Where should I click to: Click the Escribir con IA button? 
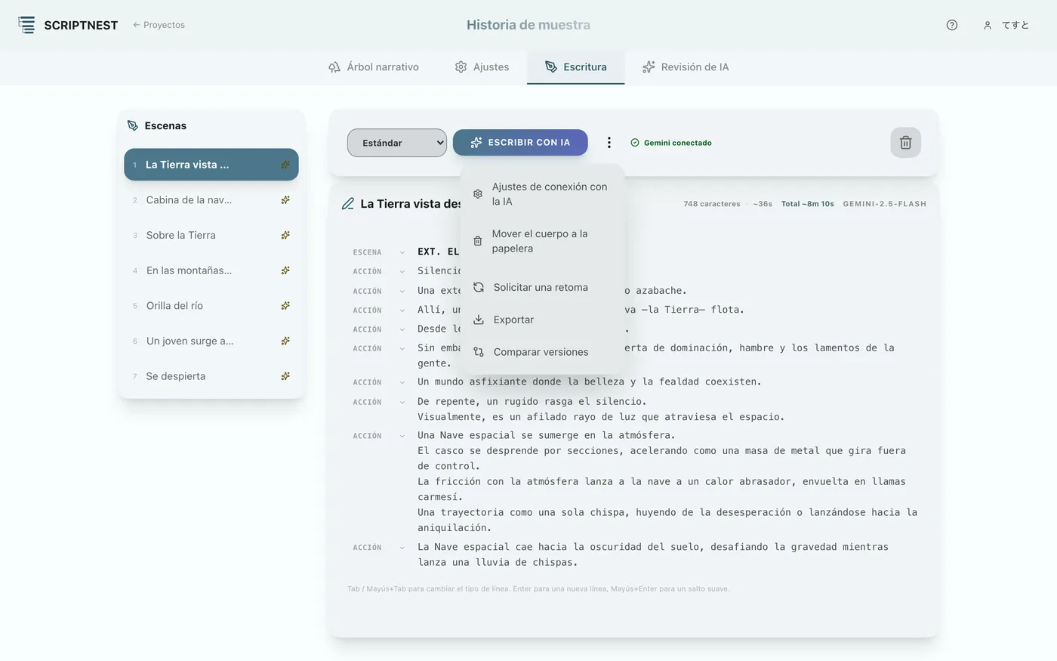(520, 142)
